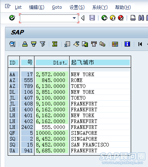Image resolution: width=148 pixels, height=167 pixels.
Task: Click the word processing icon
Action: click(76, 44)
